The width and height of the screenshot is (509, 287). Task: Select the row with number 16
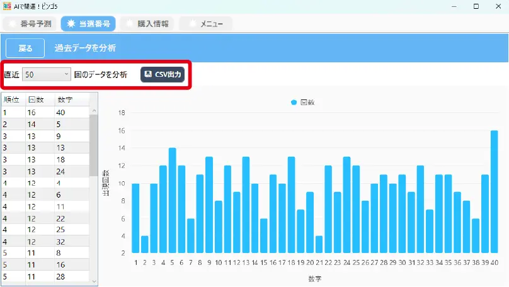click(x=45, y=265)
